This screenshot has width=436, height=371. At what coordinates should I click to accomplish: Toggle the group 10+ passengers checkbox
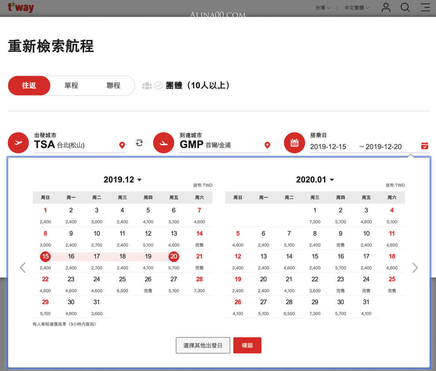pyautogui.click(x=158, y=85)
